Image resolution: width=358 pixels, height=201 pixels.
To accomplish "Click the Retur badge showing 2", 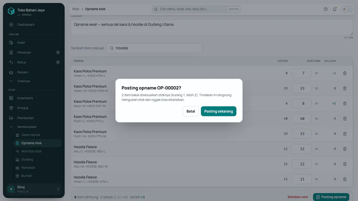I will pos(58,62).
